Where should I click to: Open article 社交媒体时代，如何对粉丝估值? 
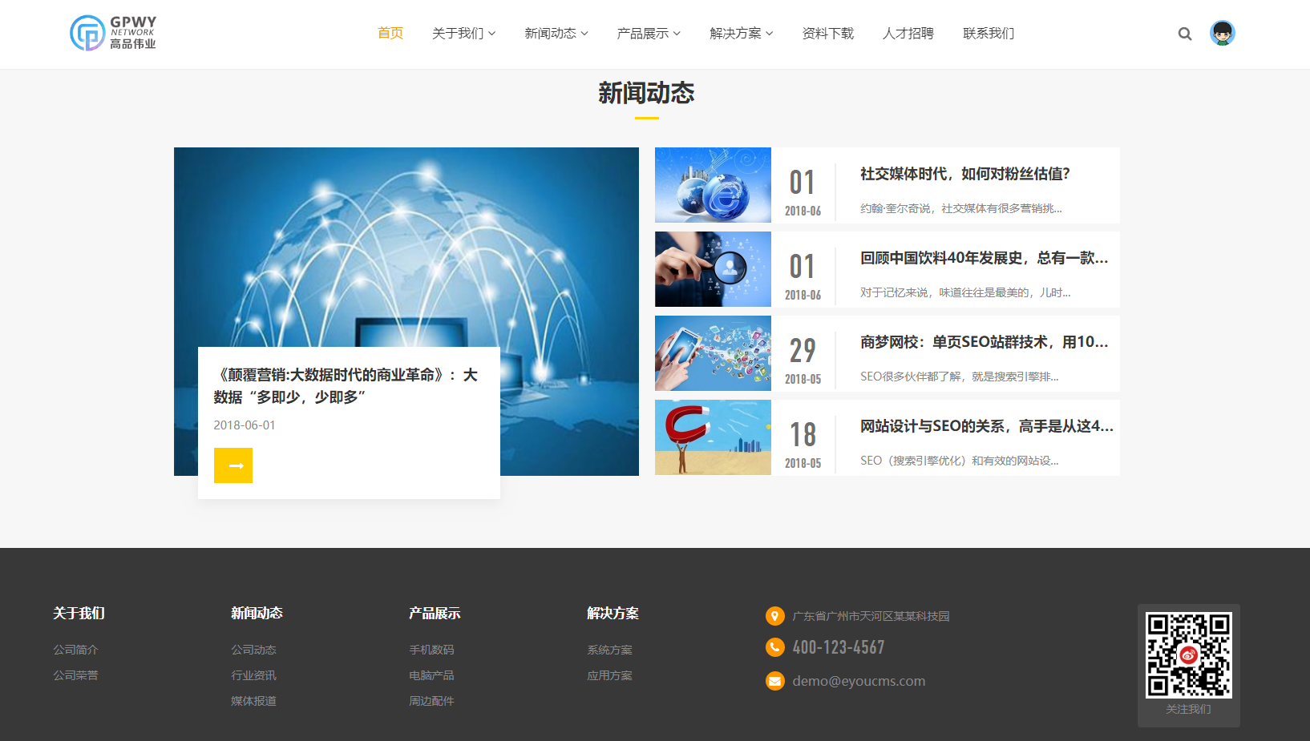(964, 174)
